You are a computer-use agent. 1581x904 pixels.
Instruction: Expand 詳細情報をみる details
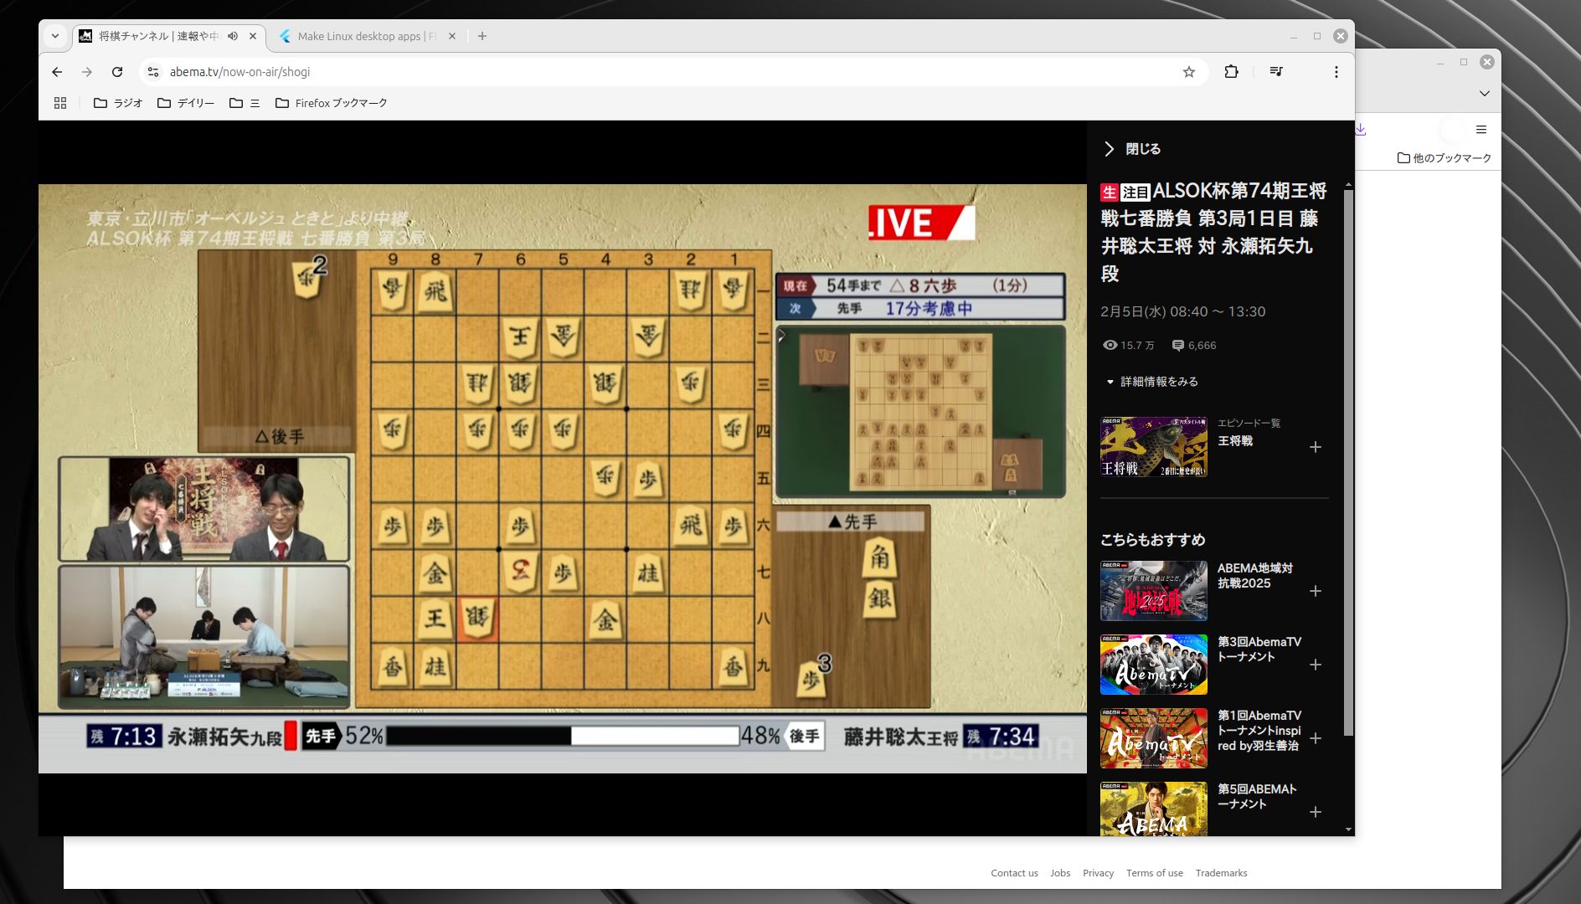[1152, 382]
